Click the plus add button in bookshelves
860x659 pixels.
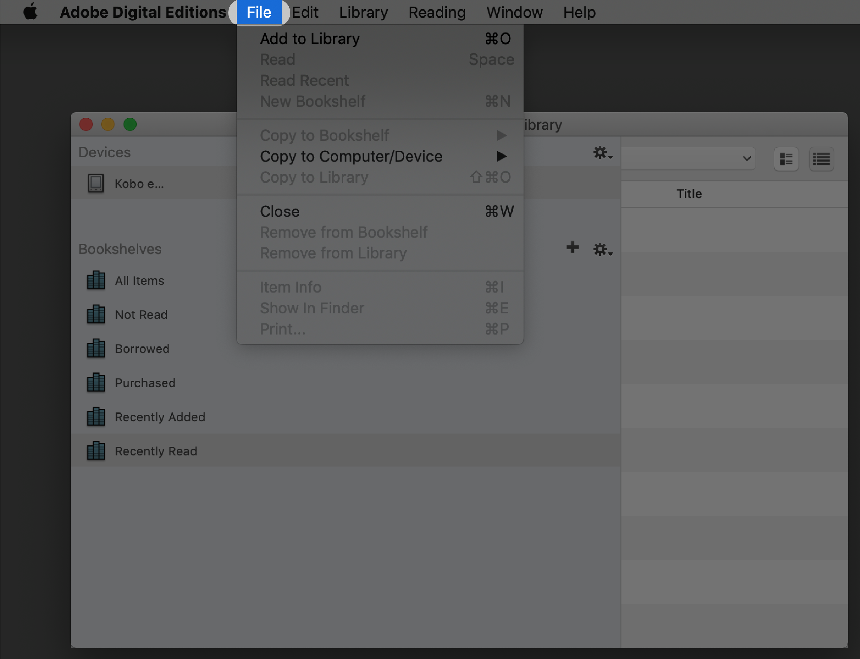(x=572, y=248)
